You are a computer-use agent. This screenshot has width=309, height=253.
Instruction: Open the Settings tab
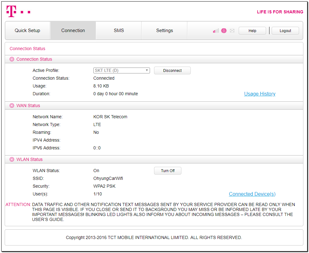pyautogui.click(x=165, y=30)
